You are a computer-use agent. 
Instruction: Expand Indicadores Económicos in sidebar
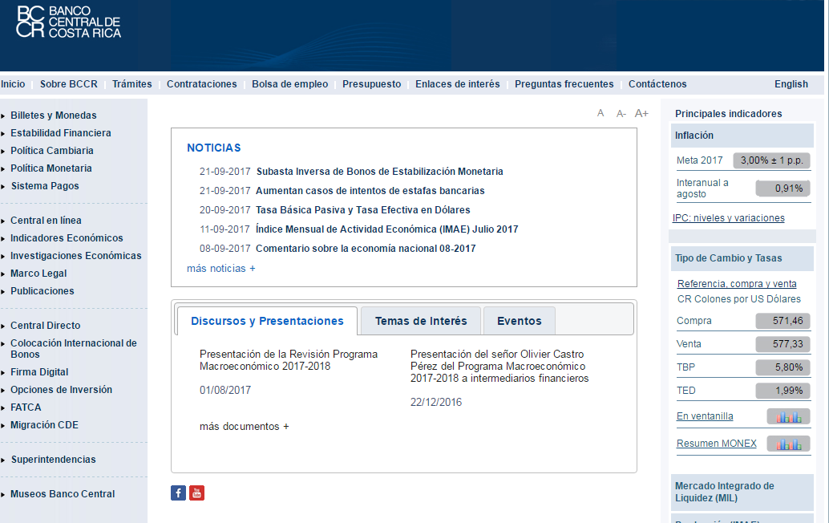(x=67, y=238)
